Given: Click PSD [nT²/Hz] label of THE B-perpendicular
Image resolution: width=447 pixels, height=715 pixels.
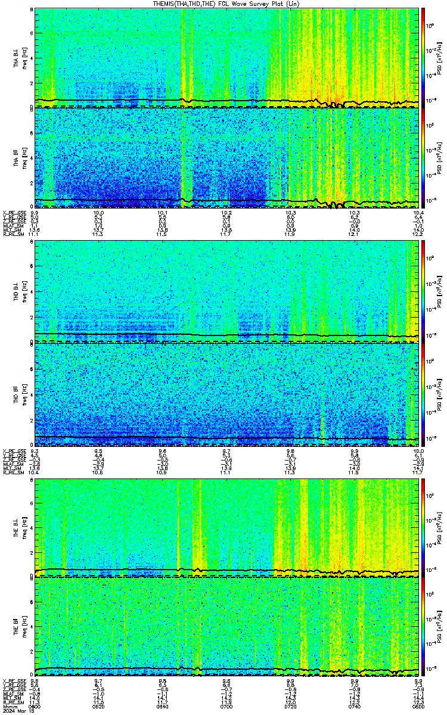Looking at the screenshot, I should click(440, 527).
